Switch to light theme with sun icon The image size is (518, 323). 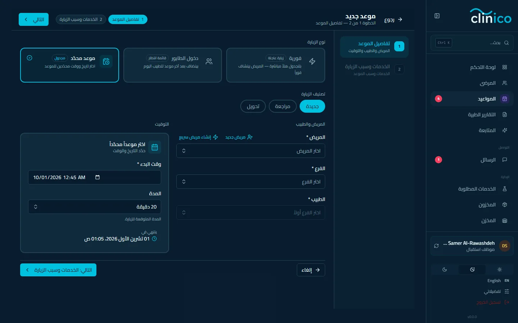500,270
